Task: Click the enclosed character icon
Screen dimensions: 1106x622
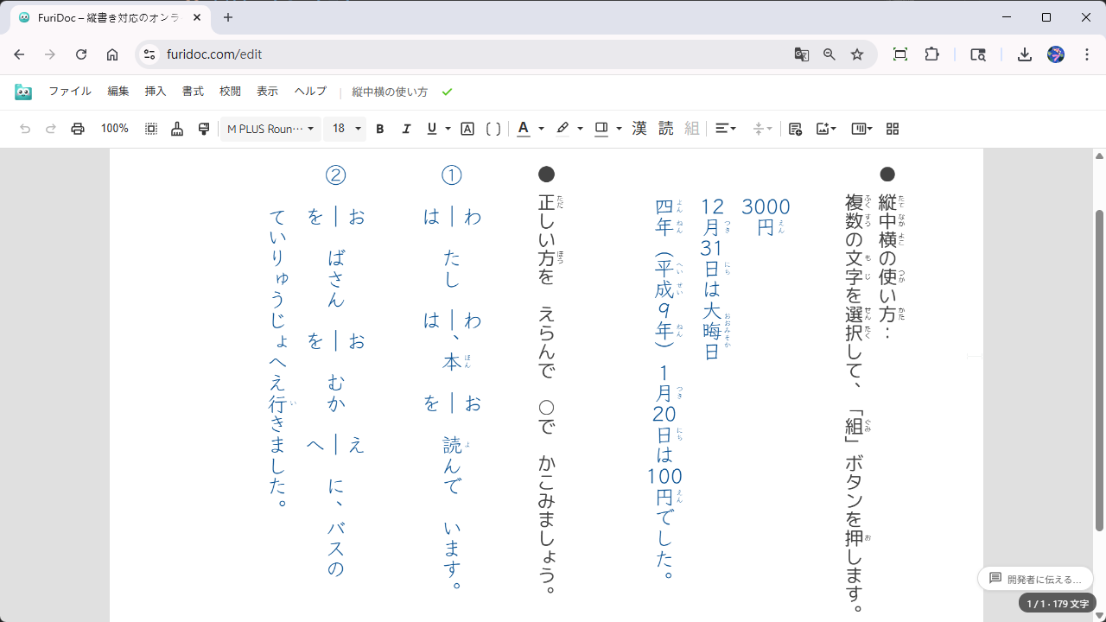Action: click(x=467, y=128)
